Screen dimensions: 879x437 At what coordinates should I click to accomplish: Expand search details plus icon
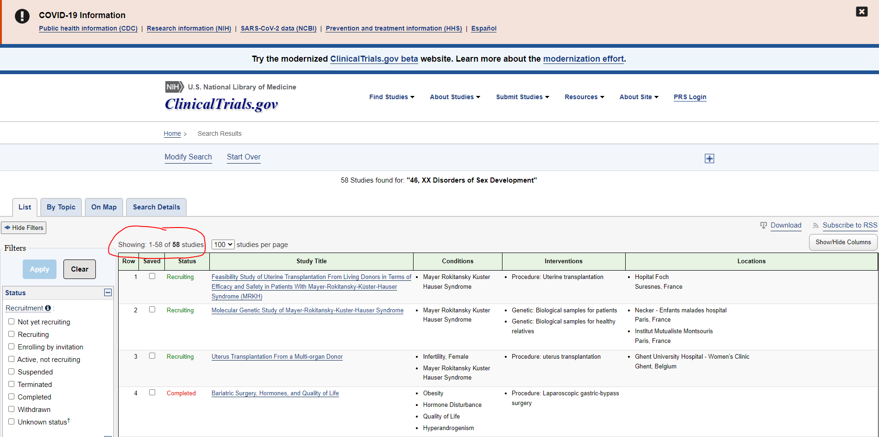pos(709,158)
